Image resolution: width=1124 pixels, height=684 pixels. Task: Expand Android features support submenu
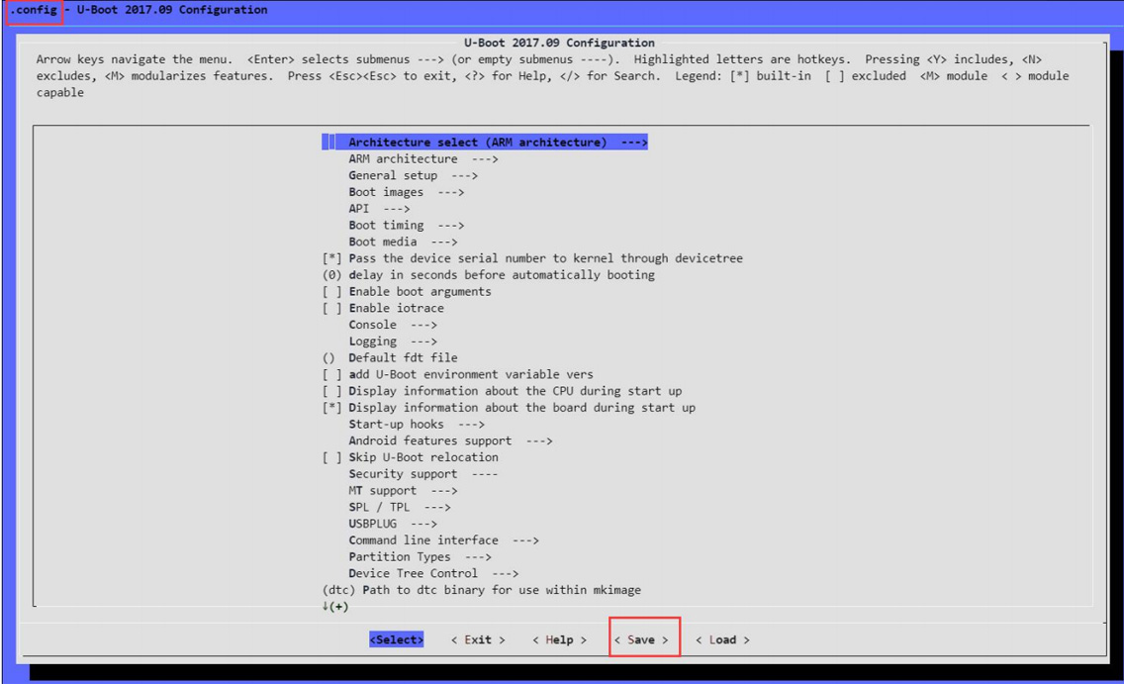tap(450, 440)
